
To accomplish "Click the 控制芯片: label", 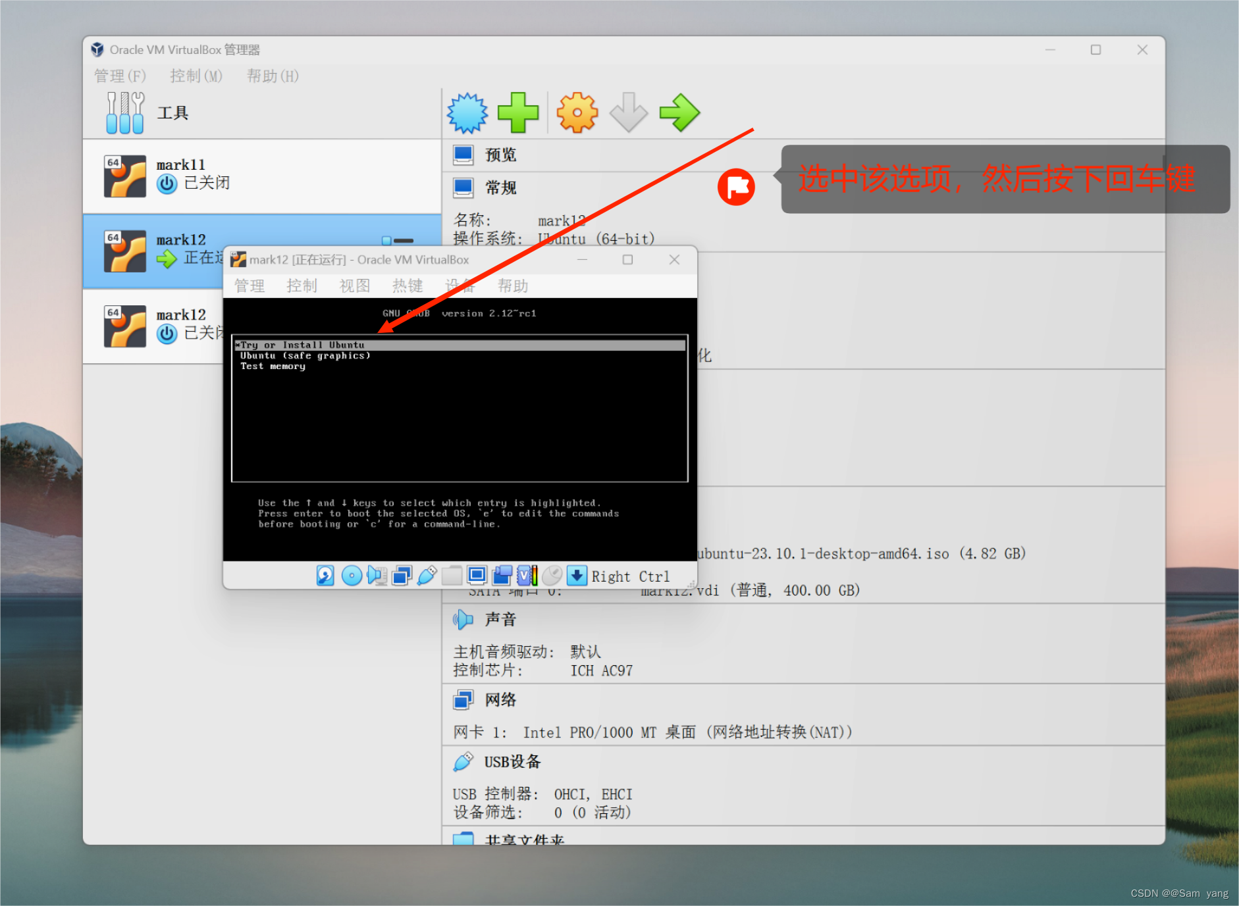I will tap(488, 670).
